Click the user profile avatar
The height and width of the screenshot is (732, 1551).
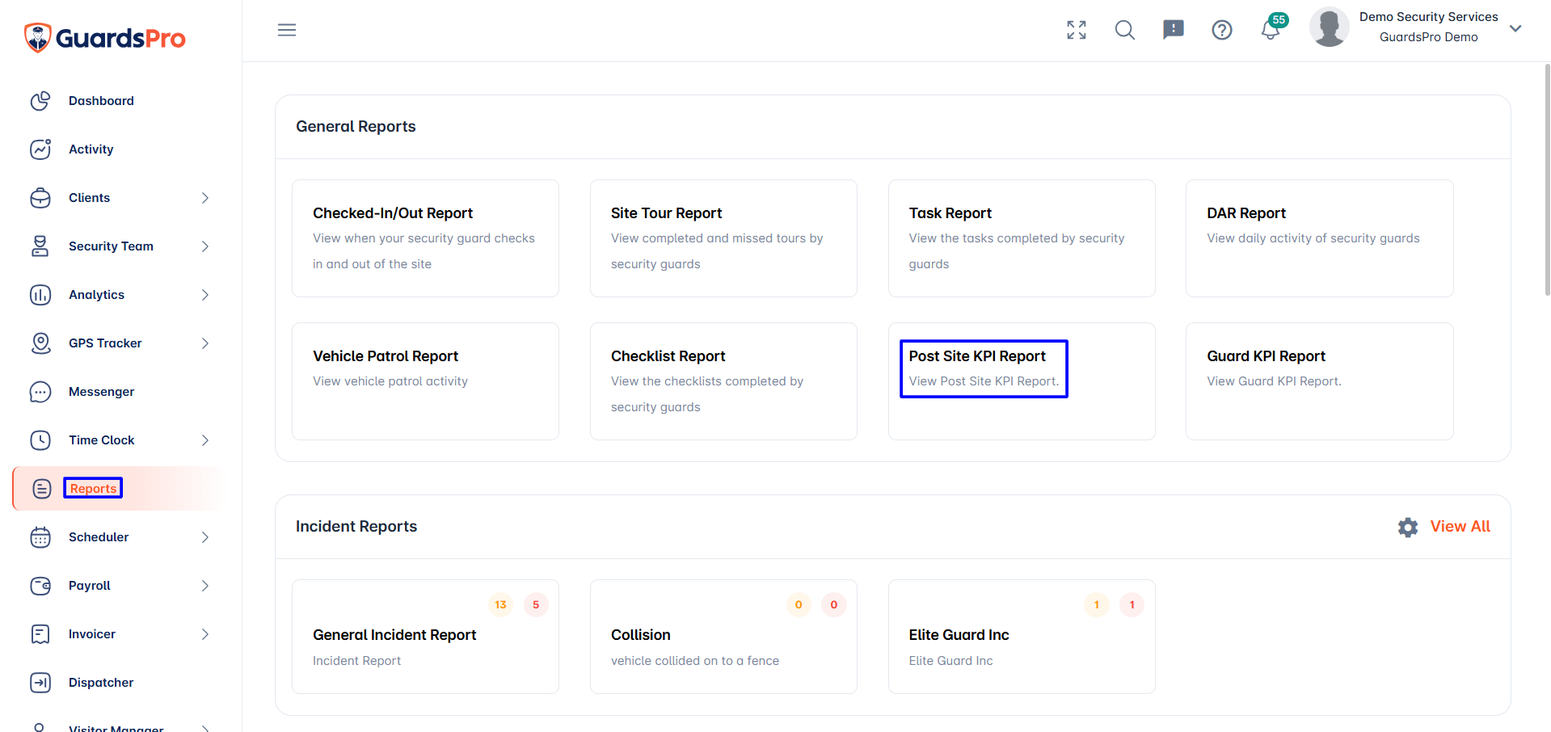(1330, 27)
